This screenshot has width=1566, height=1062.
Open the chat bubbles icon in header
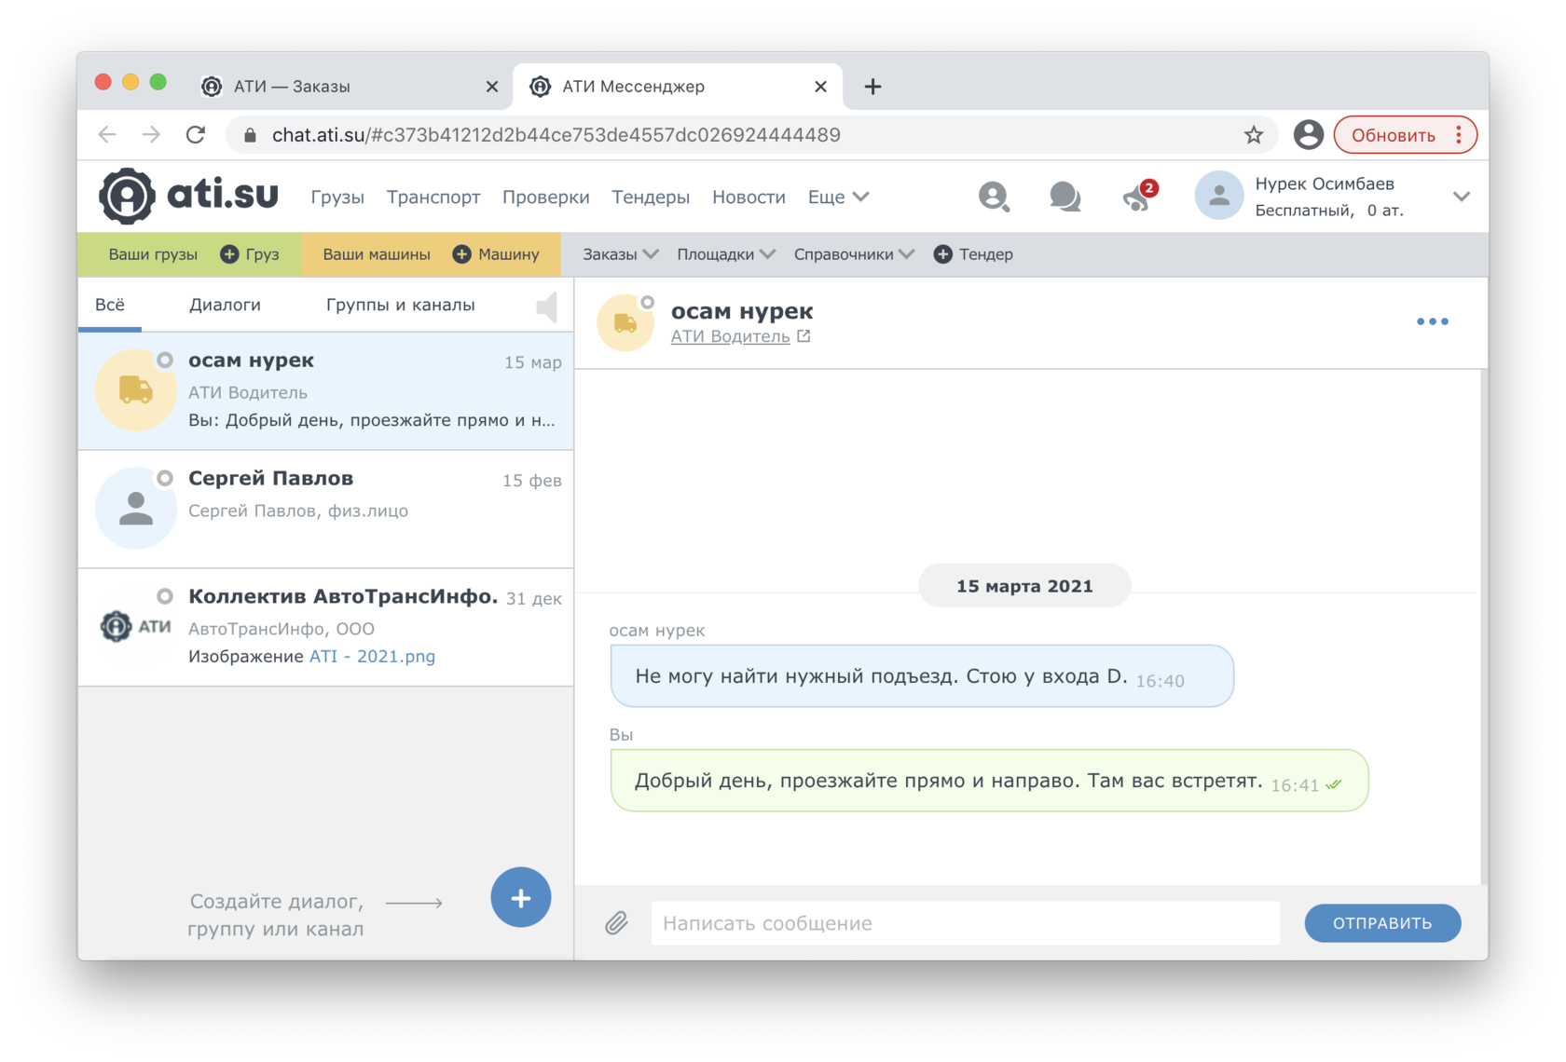pos(1065,197)
